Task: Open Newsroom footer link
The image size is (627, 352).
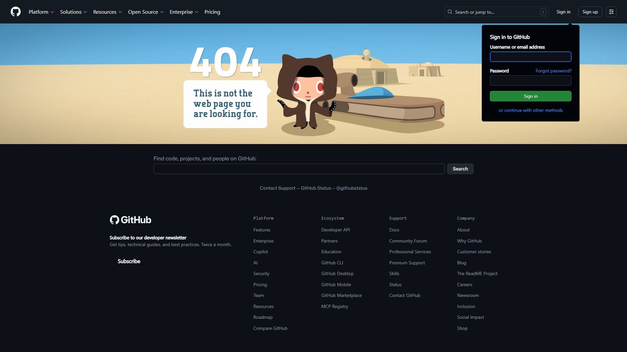Action: (x=468, y=295)
